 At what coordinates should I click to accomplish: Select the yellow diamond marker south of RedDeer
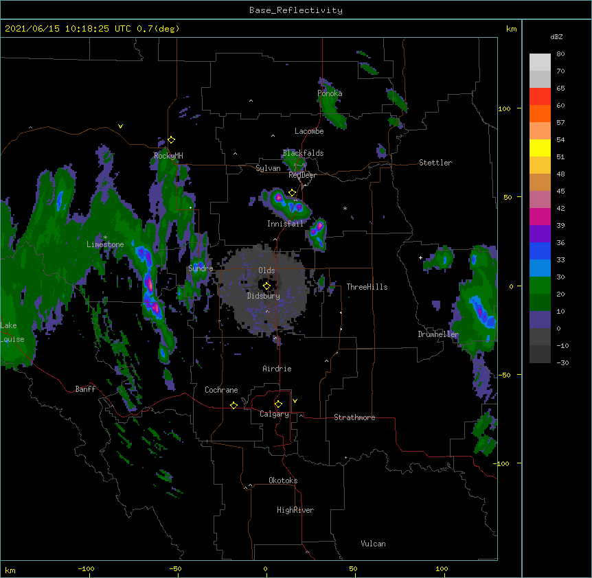tap(292, 193)
